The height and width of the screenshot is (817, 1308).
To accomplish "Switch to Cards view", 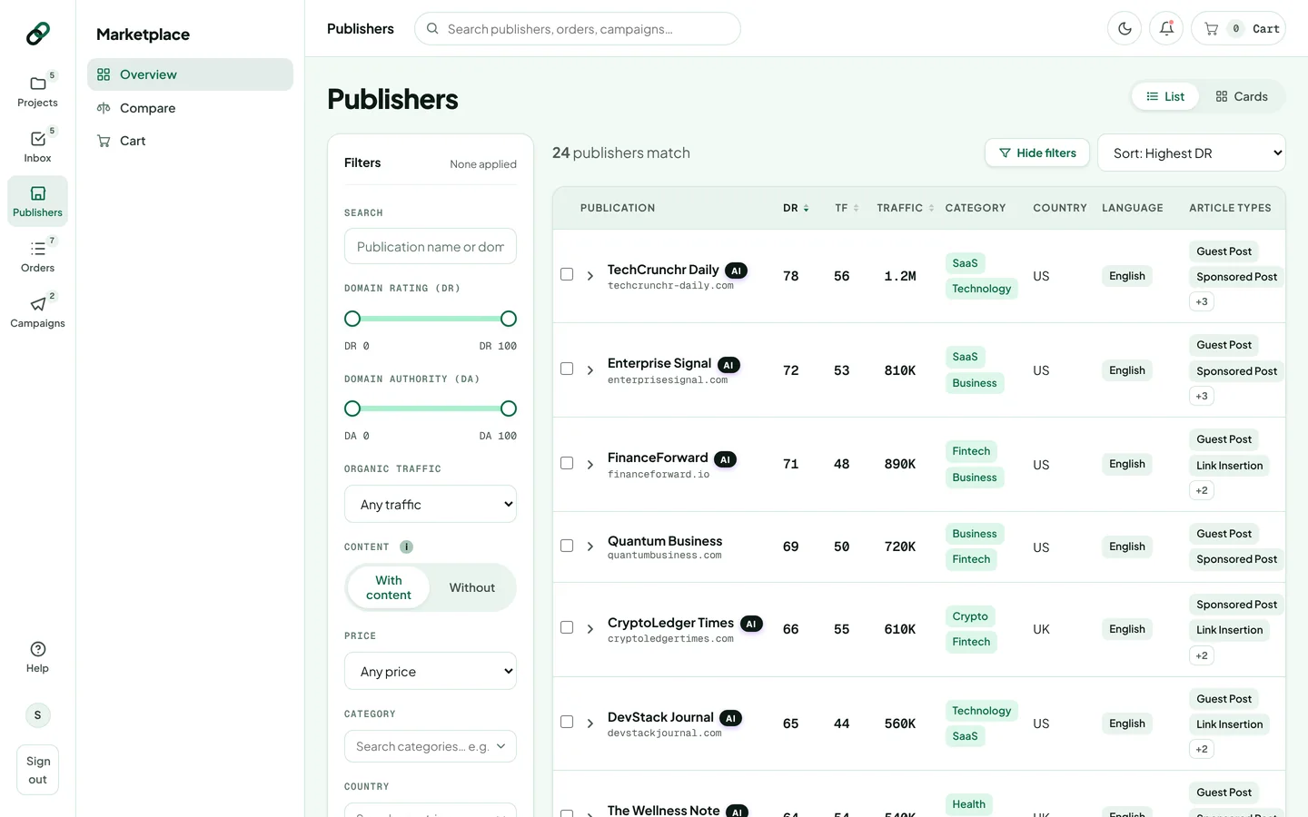I will [1242, 96].
